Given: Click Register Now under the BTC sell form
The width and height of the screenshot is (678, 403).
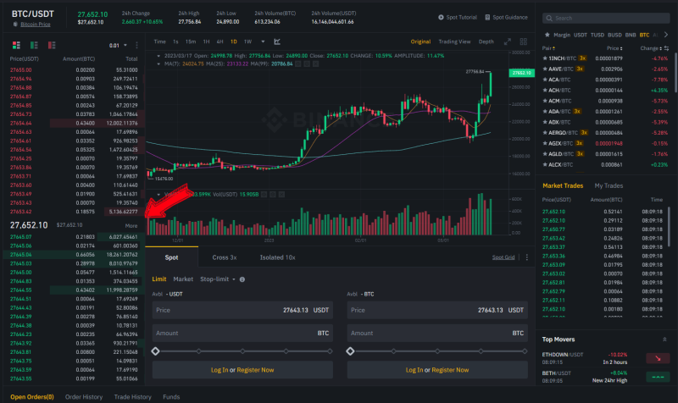Looking at the screenshot, I should point(450,370).
